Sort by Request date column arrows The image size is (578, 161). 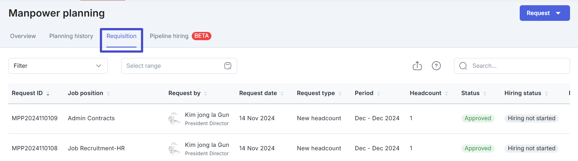[282, 94]
